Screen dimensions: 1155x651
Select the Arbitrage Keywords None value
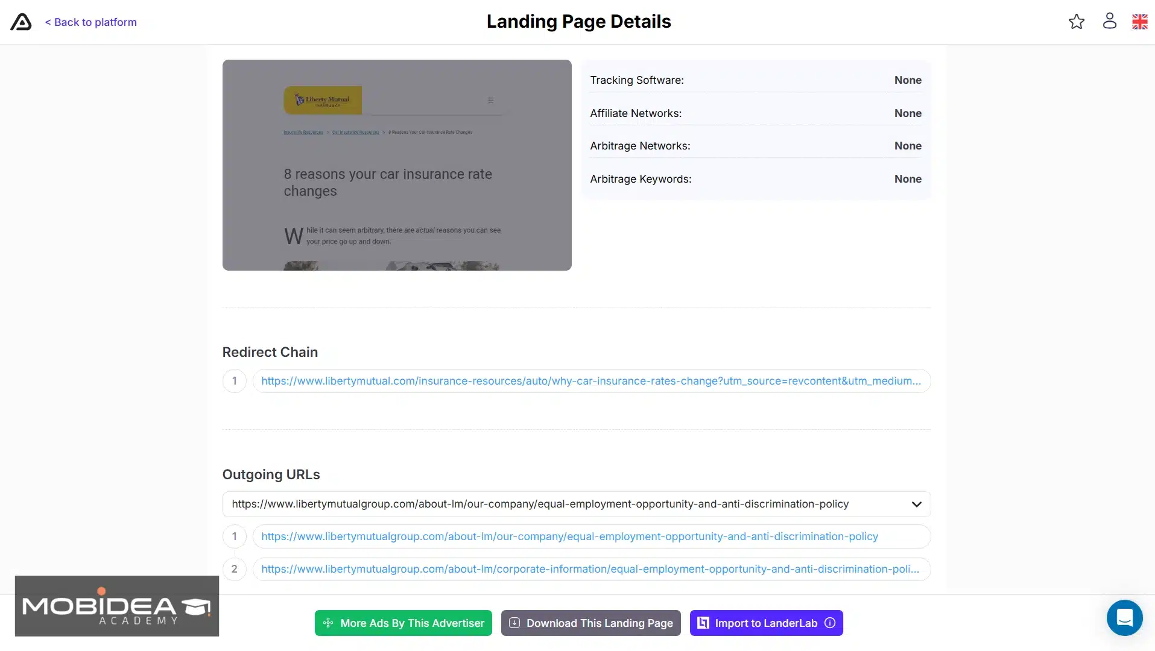tap(908, 179)
